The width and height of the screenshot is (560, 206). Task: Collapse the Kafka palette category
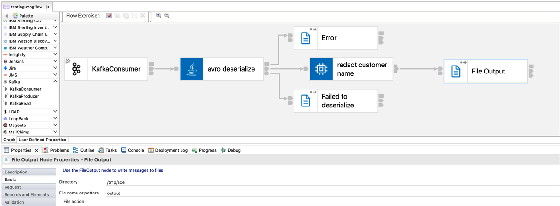[x=56, y=82]
